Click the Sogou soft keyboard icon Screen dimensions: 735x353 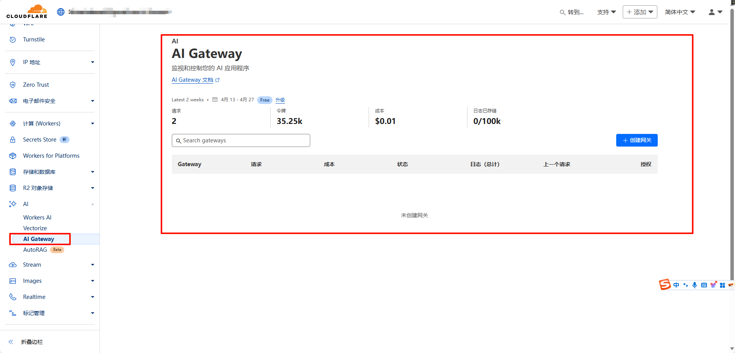(704, 285)
